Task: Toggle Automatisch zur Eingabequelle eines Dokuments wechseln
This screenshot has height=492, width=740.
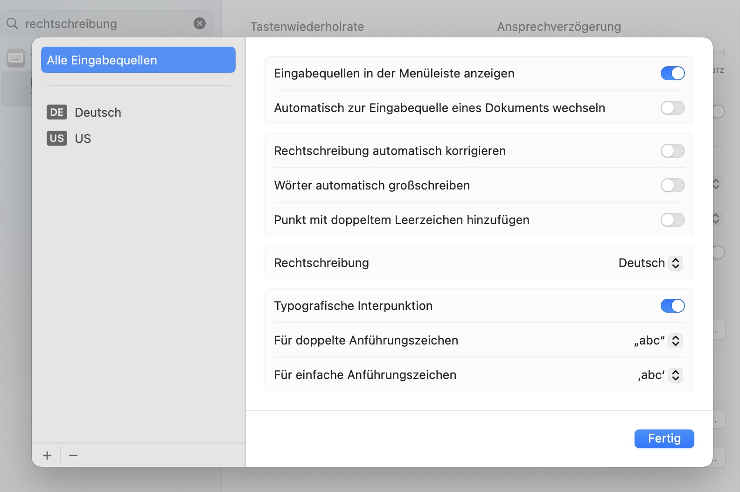Action: [672, 108]
